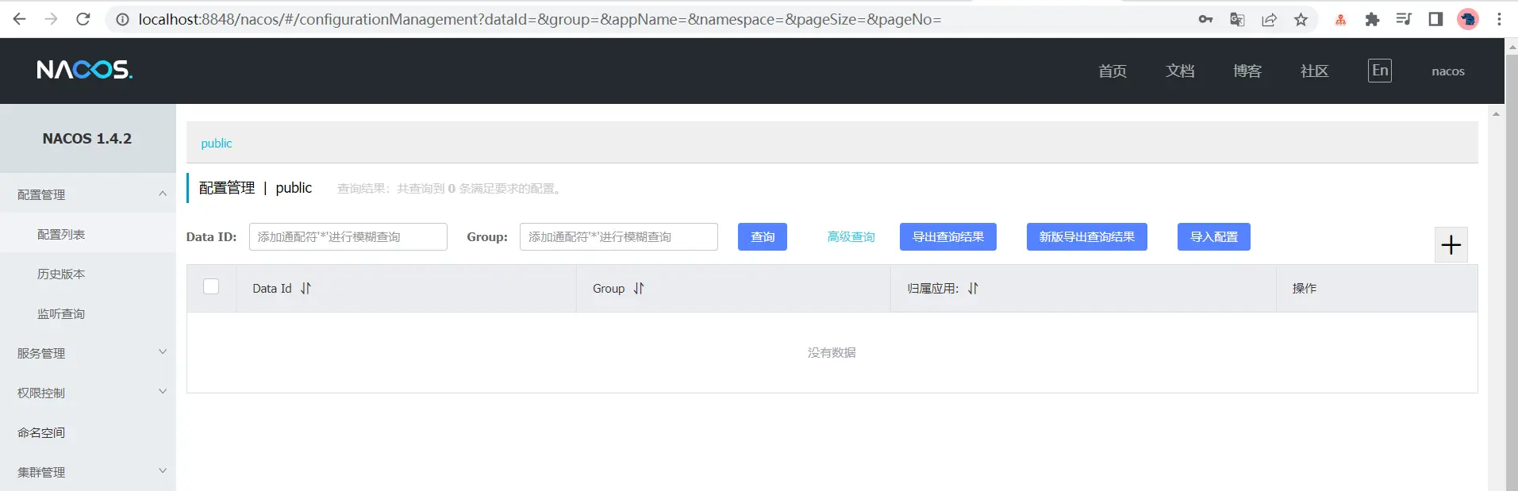Click the share page icon
This screenshot has height=491, width=1518.
coord(1269,19)
